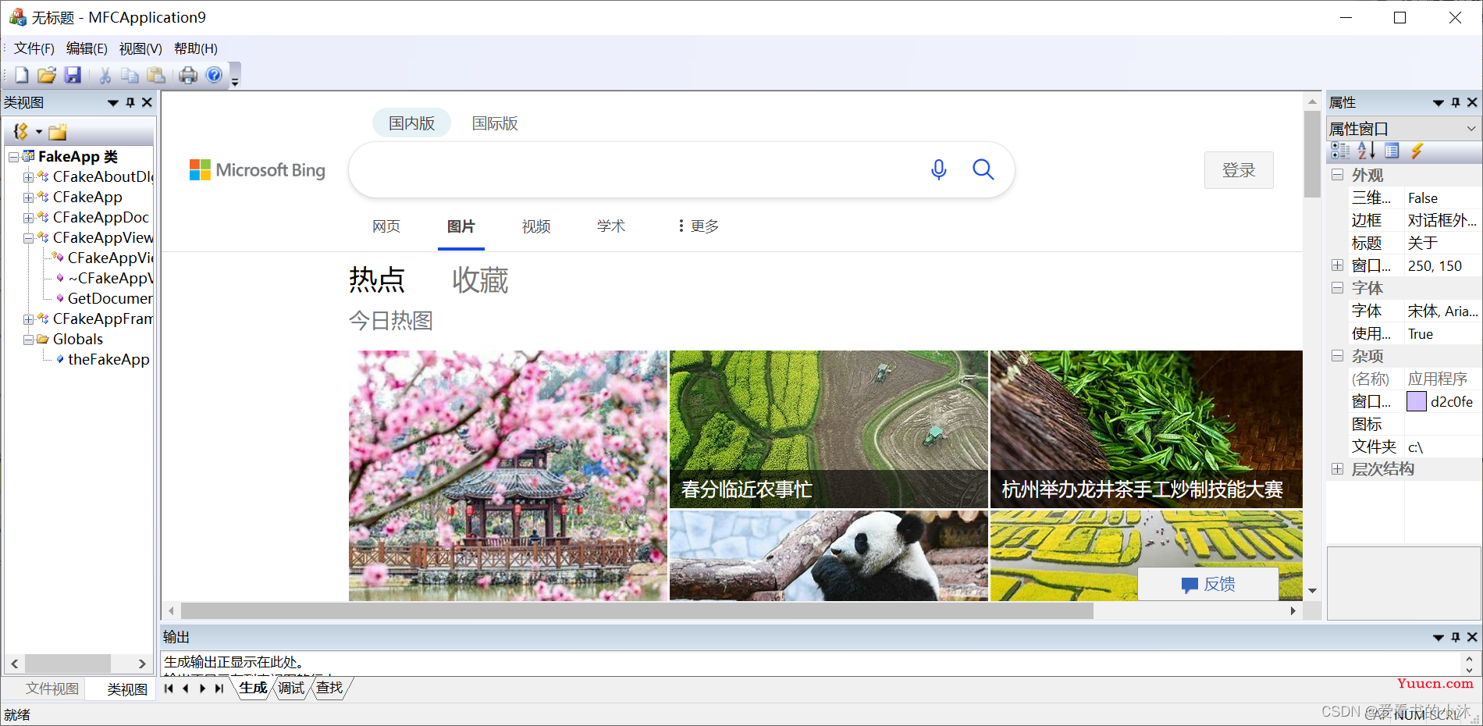
Task: Click the Microsoft Bing logo
Action: click(x=258, y=170)
